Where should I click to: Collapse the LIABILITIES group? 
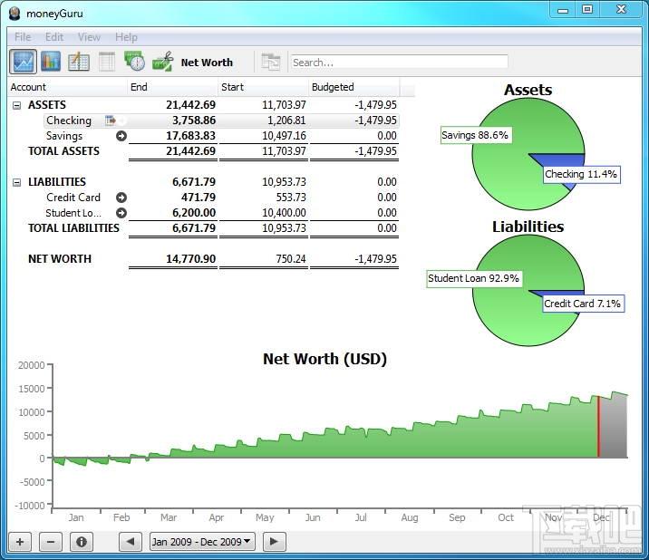(x=16, y=182)
